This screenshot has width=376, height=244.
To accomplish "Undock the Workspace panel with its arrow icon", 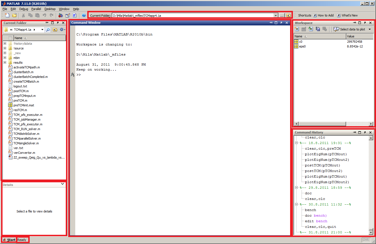I will point(365,23).
